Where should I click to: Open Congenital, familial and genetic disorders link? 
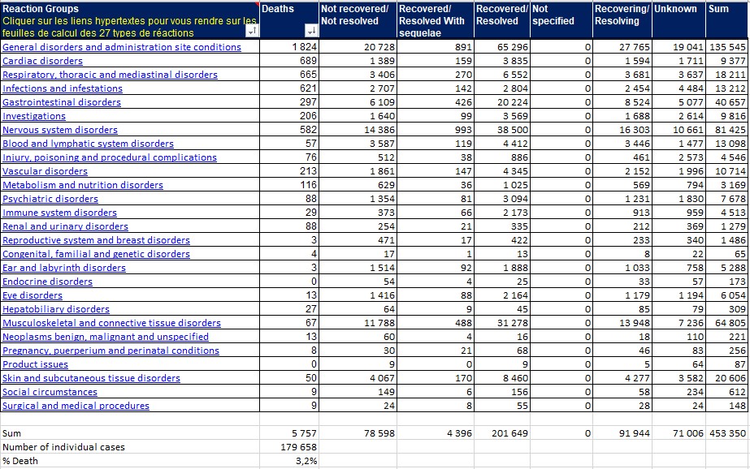(x=96, y=254)
